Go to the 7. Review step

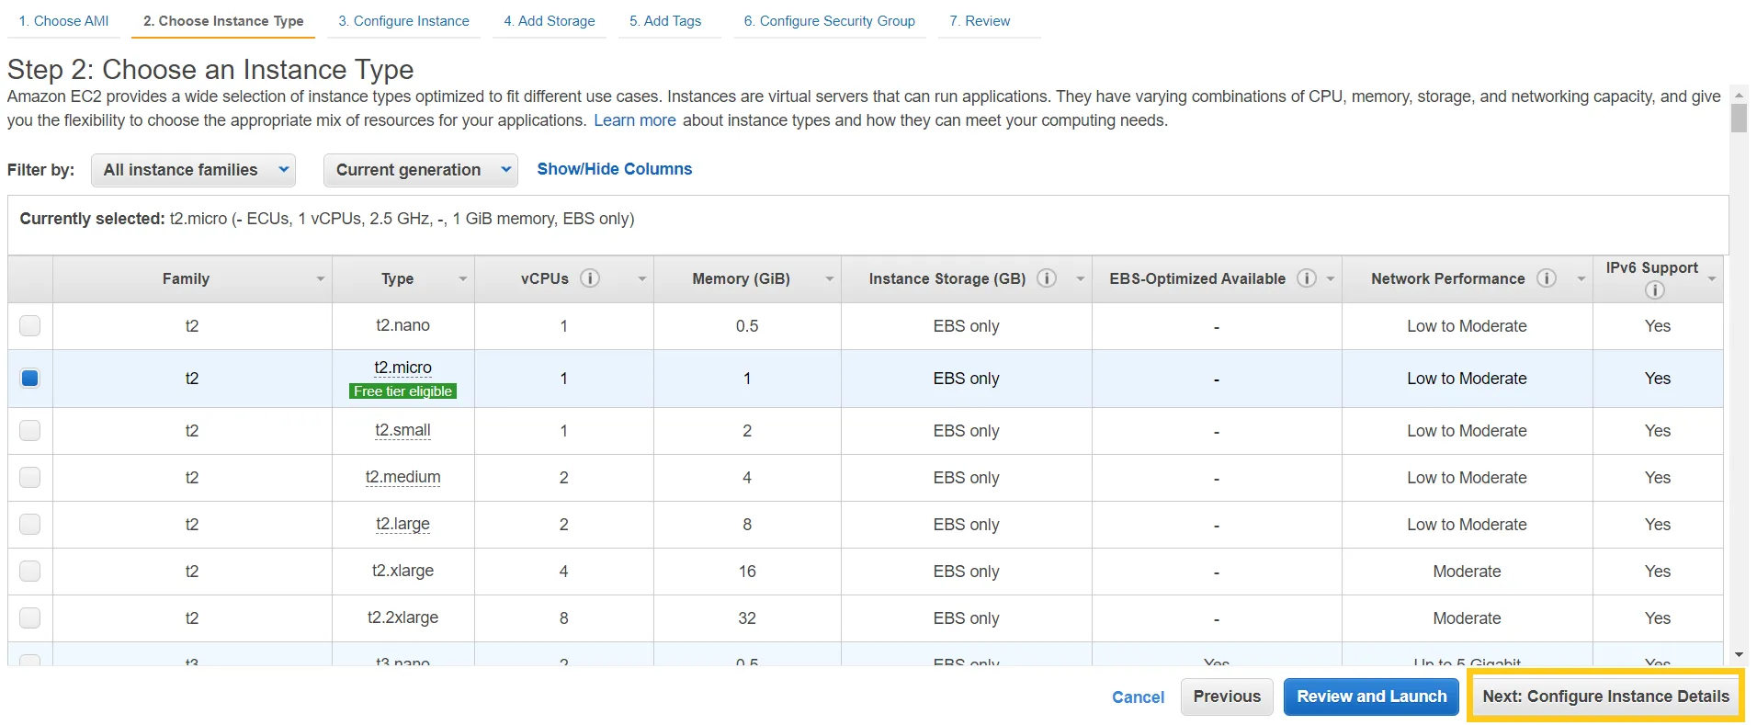click(x=980, y=20)
